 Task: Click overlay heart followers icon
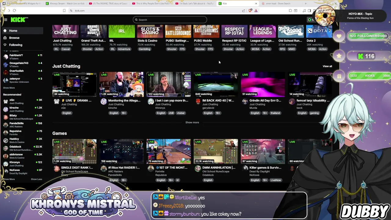tap(339, 36)
